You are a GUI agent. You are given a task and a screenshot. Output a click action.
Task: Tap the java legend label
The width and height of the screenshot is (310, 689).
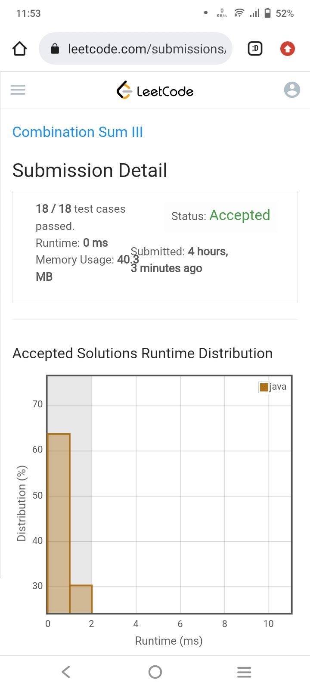tap(278, 387)
